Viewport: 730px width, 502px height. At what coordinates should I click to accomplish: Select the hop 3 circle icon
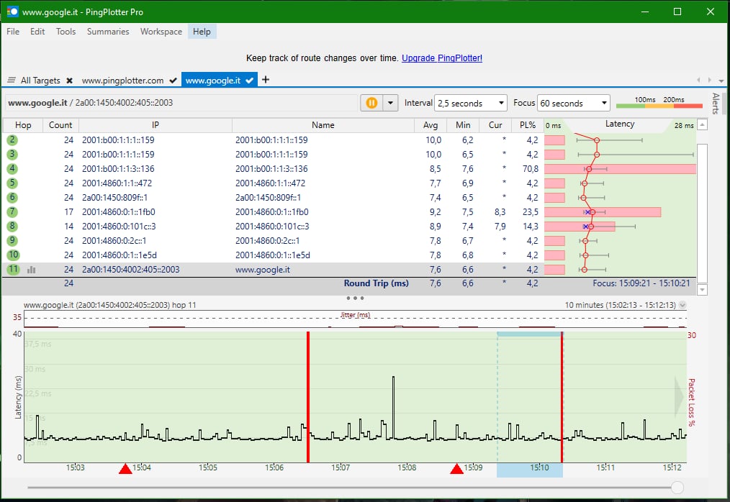(x=12, y=155)
